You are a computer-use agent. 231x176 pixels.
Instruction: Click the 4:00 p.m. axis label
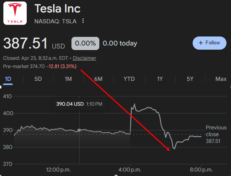coord(130,170)
